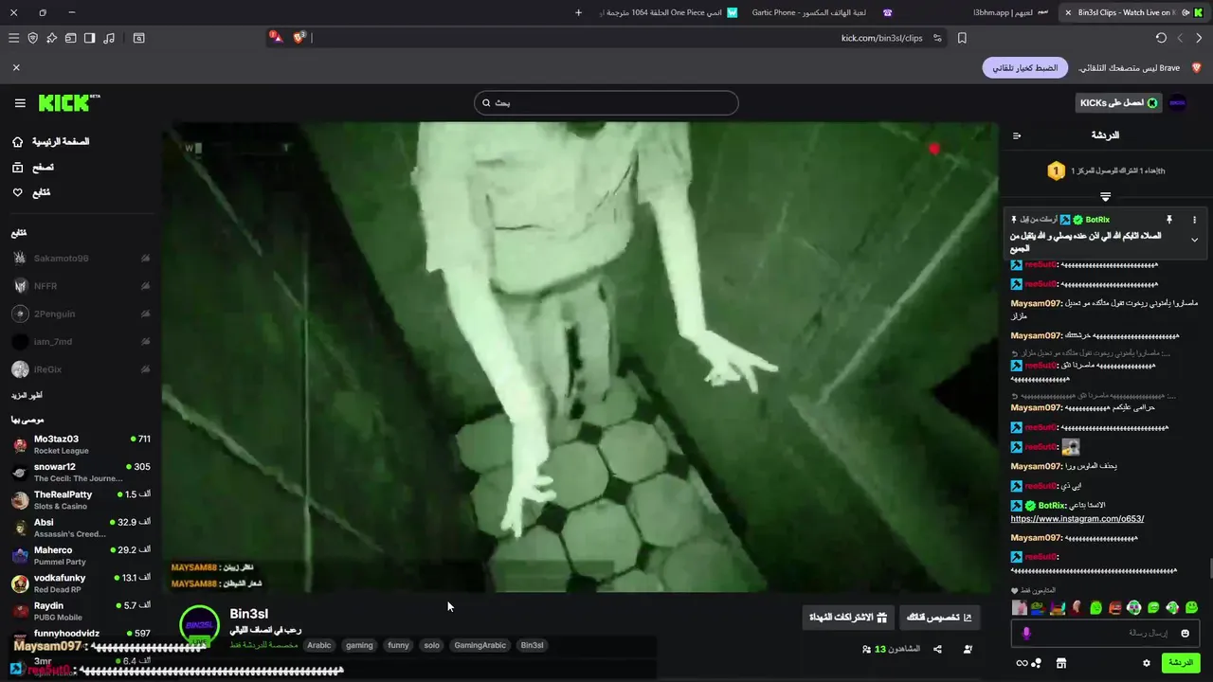The image size is (1213, 682).
Task: Show more followed channels
Action: tap(27, 395)
